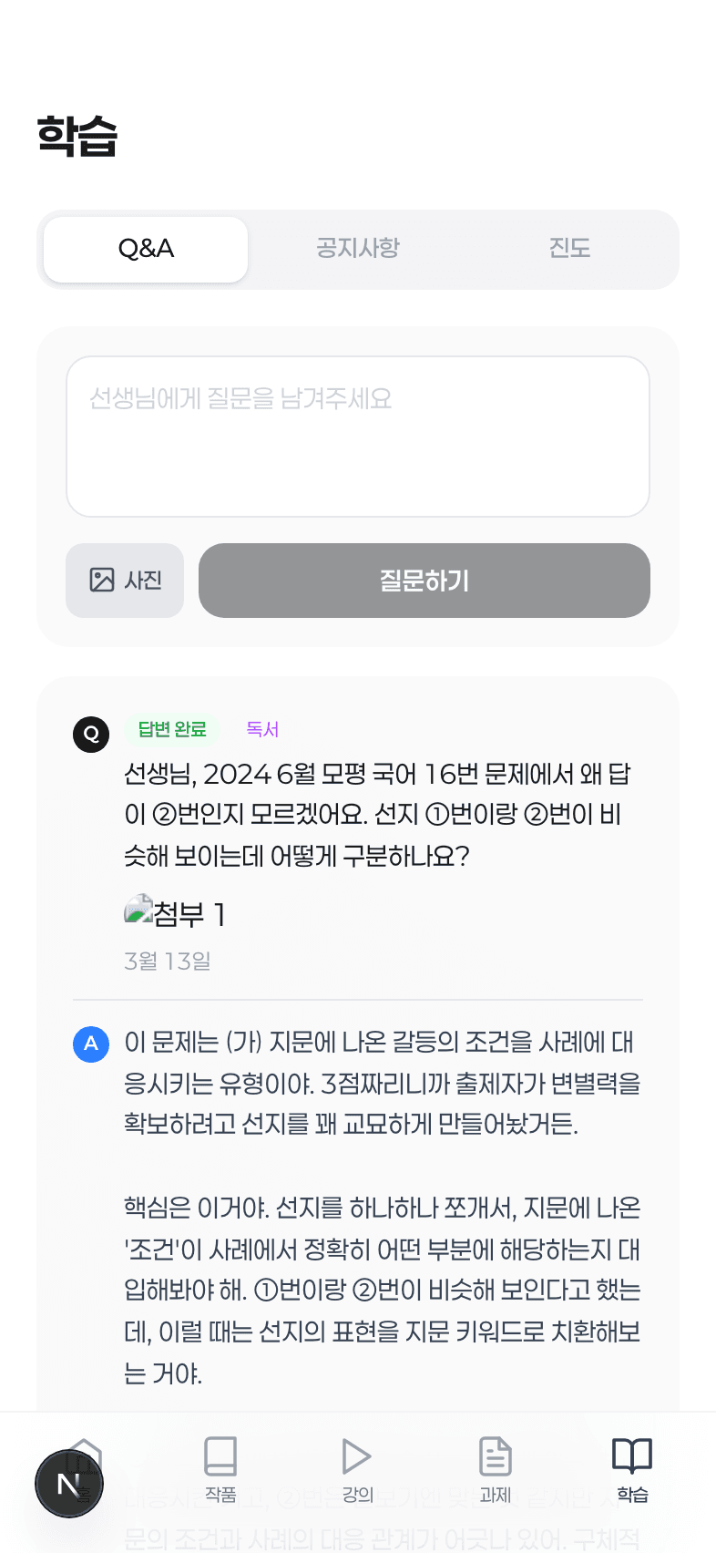This screenshot has height=1553, width=716.
Task: Click the question text input field
Action: pyautogui.click(x=357, y=436)
